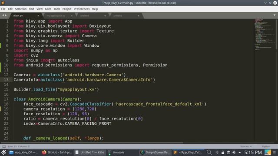Click 'request_permissions' on line 10
Viewport: 278px width, 156px height.
115,65
